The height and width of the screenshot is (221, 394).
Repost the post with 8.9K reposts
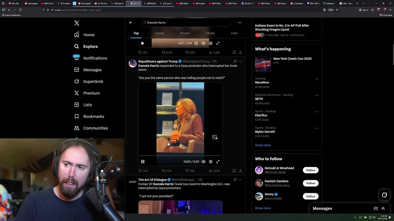point(167,52)
